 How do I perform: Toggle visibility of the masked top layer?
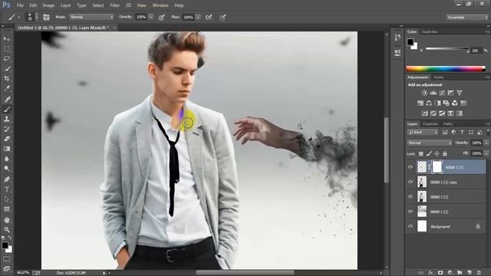(410, 167)
